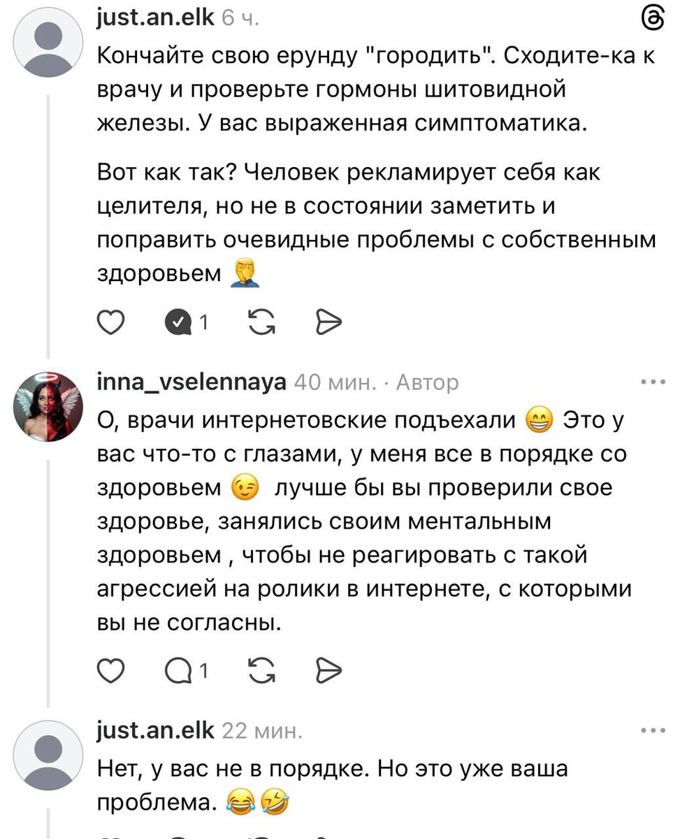687x839 pixels.
Task: Click the repost icon under inna_vselennaya's reply
Action: [259, 670]
